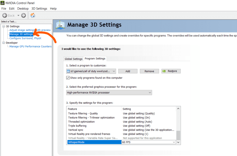Click the settings list scrollbar thumb
Viewport: 237px width, 156px height.
(x=178, y=135)
